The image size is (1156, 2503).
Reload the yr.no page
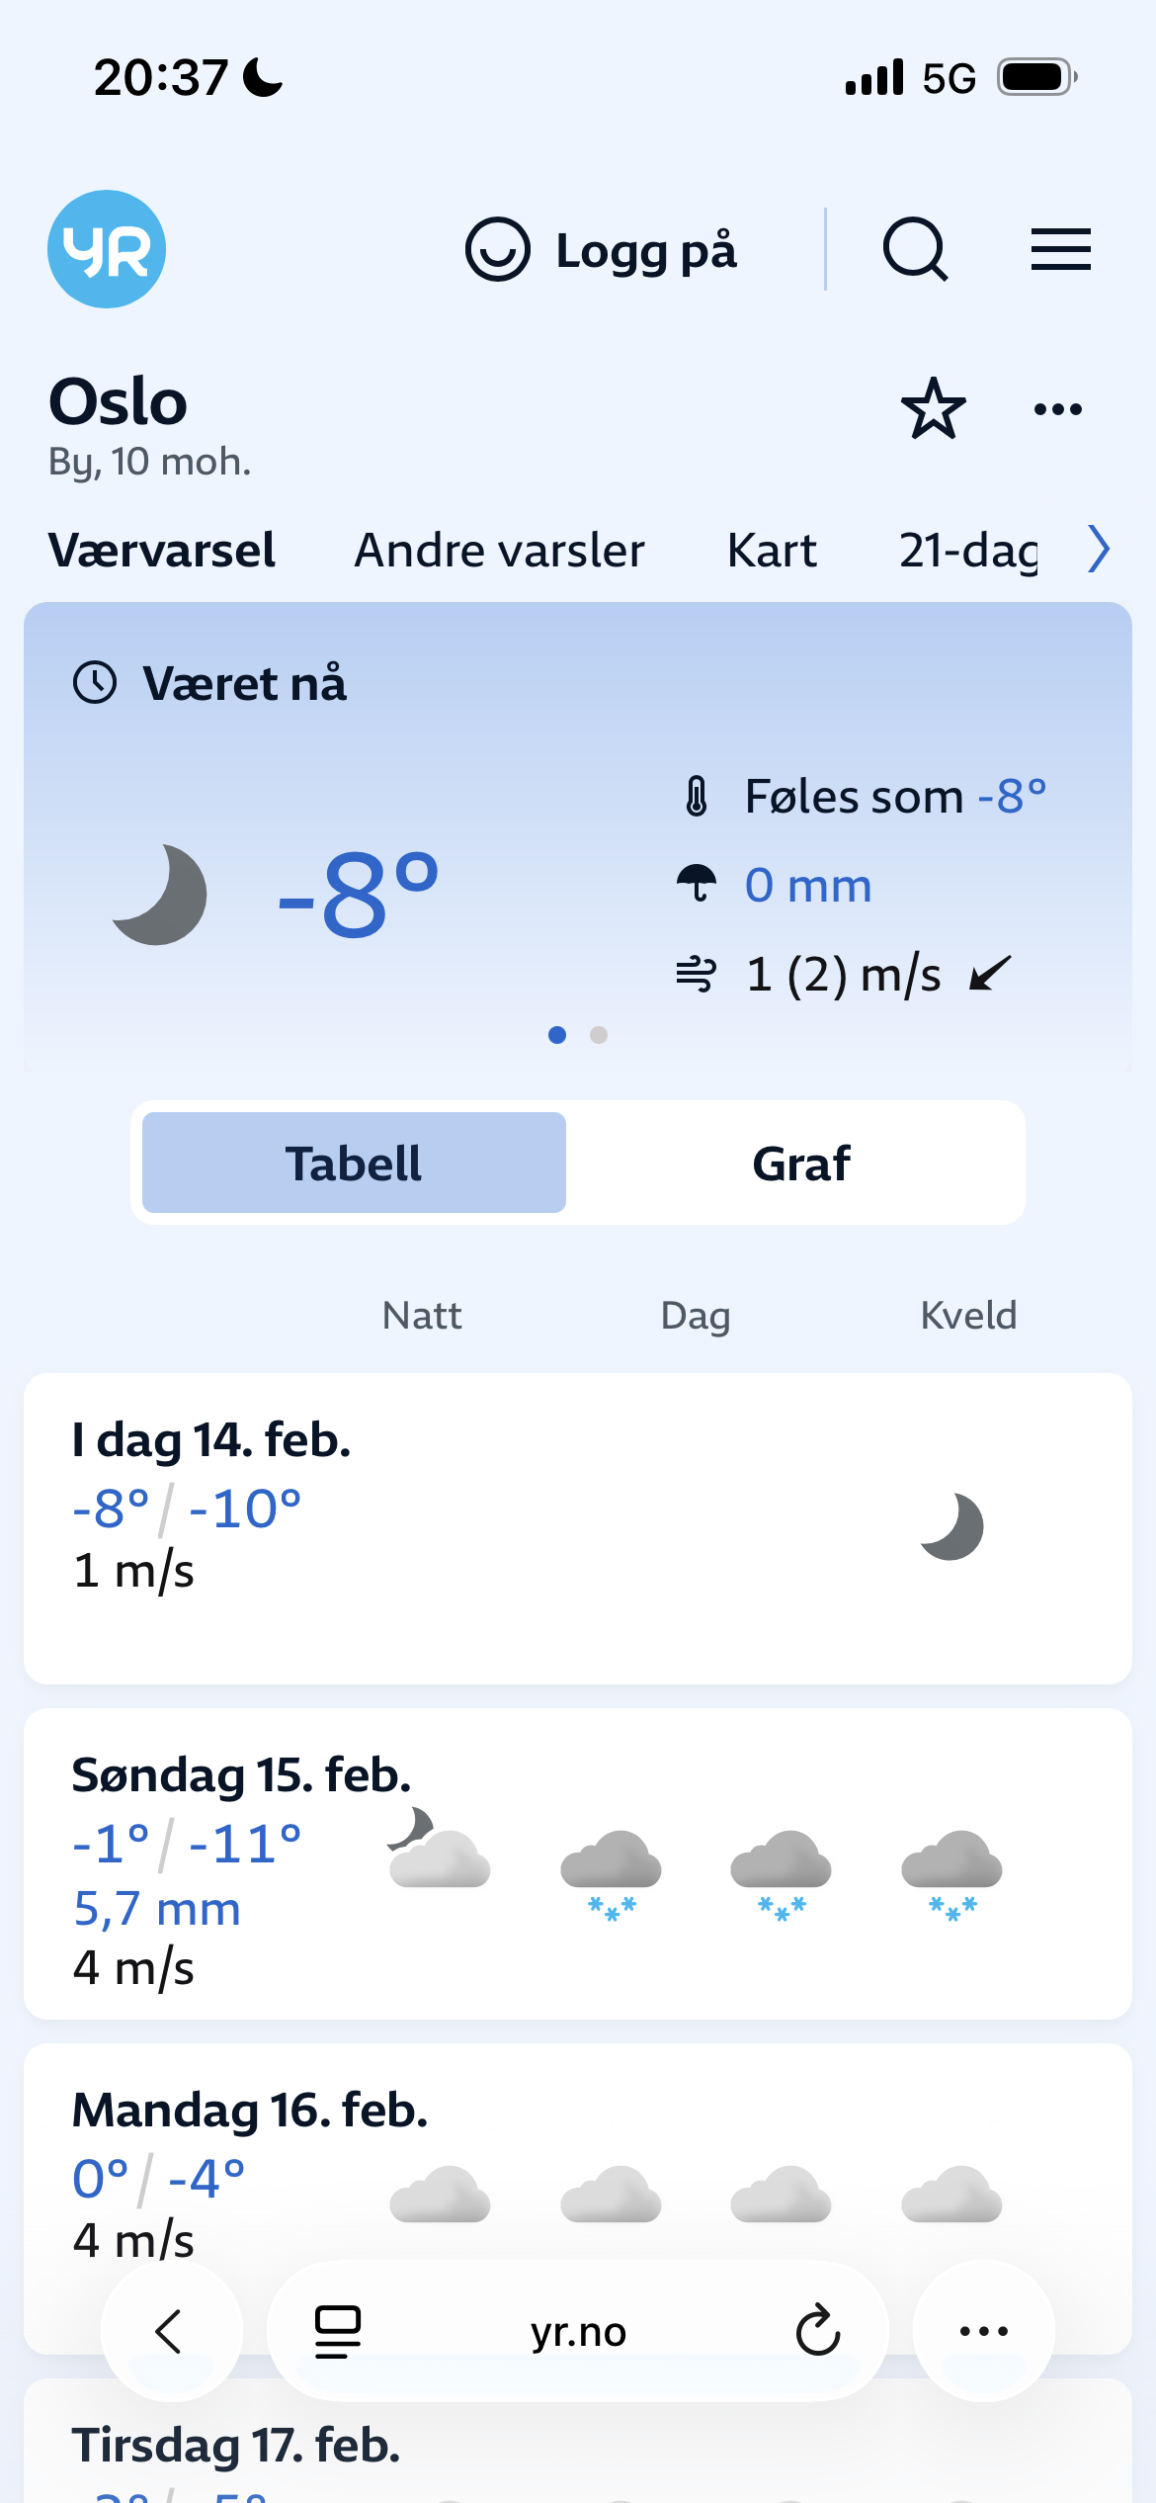click(x=818, y=2330)
